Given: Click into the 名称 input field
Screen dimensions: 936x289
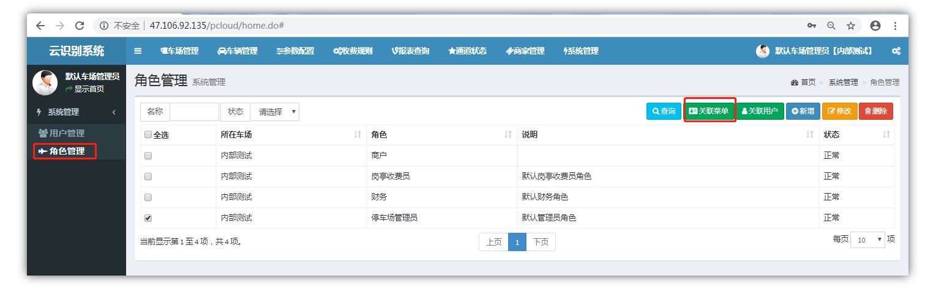Looking at the screenshot, I should 194,112.
